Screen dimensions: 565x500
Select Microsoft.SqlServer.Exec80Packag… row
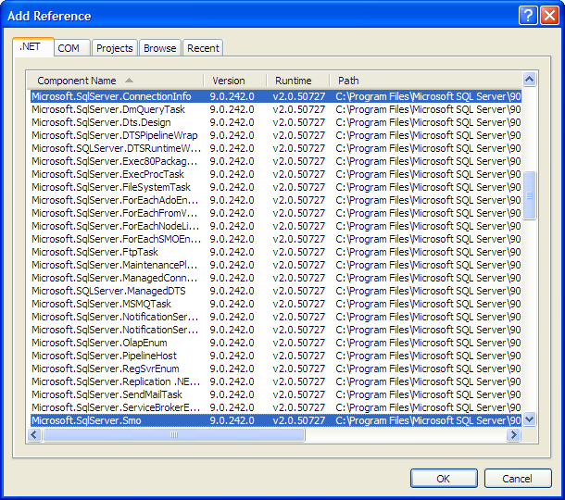276,161
